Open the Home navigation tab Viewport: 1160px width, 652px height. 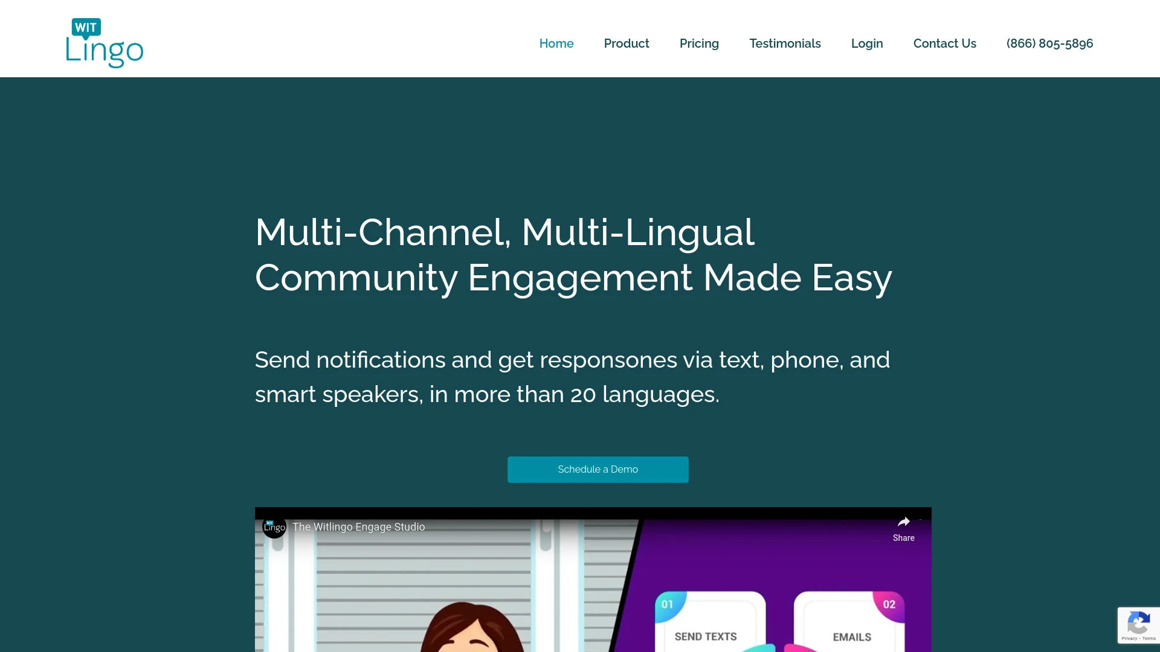click(x=556, y=43)
